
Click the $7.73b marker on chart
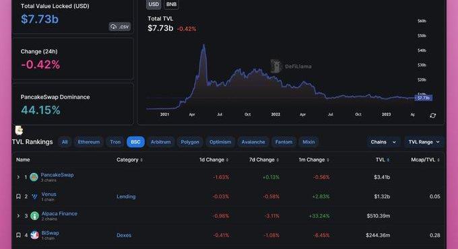424,98
